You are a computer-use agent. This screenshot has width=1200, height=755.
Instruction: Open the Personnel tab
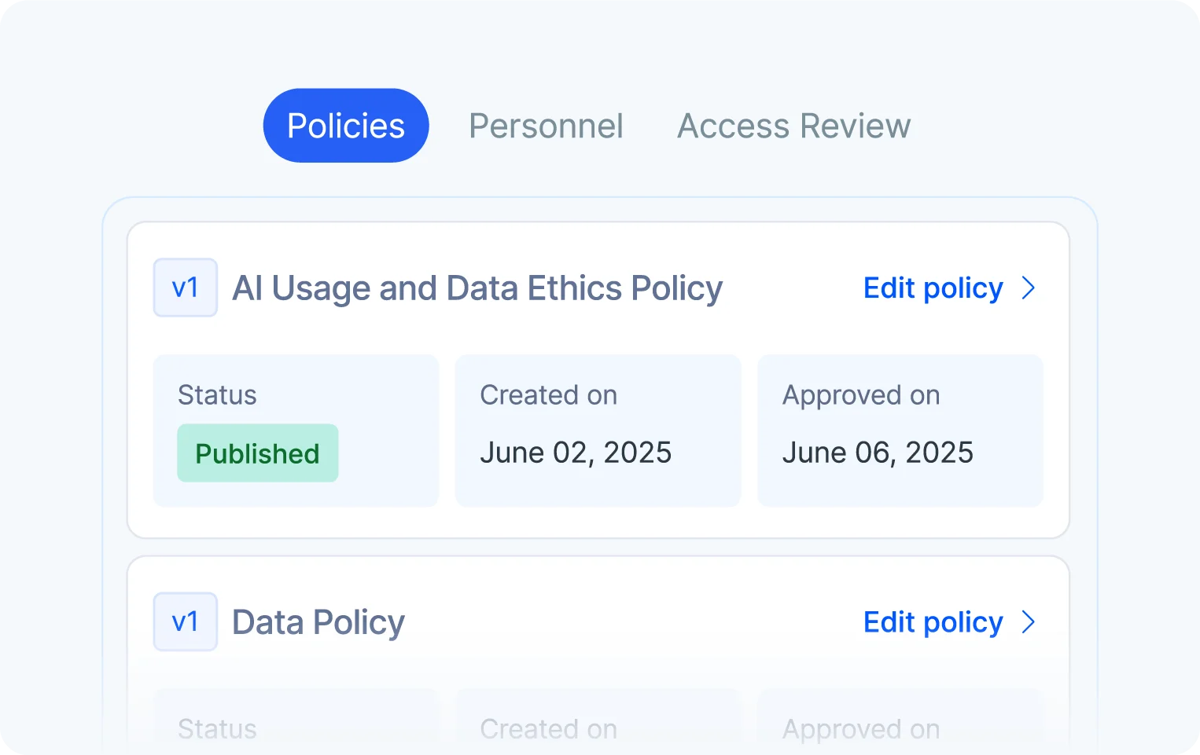pyautogui.click(x=546, y=126)
